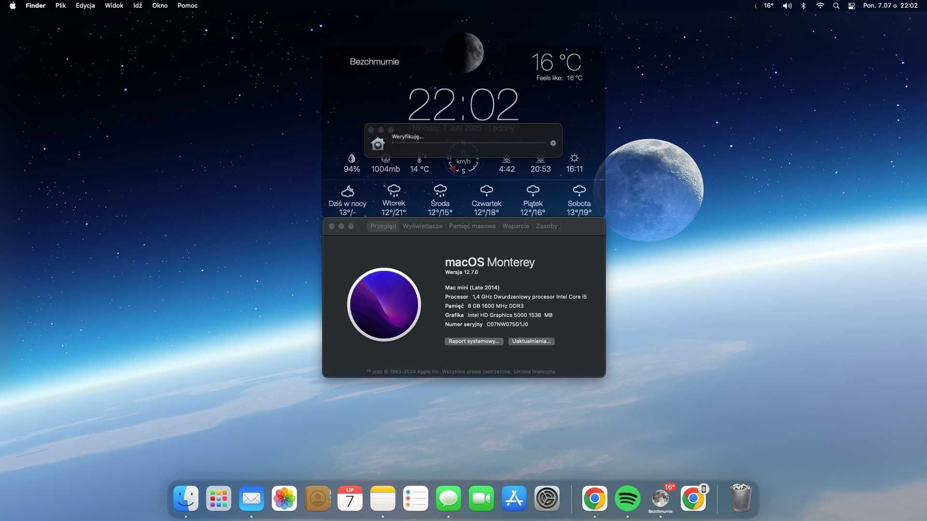
Task: Open the volume control in menu bar
Action: pos(787,6)
